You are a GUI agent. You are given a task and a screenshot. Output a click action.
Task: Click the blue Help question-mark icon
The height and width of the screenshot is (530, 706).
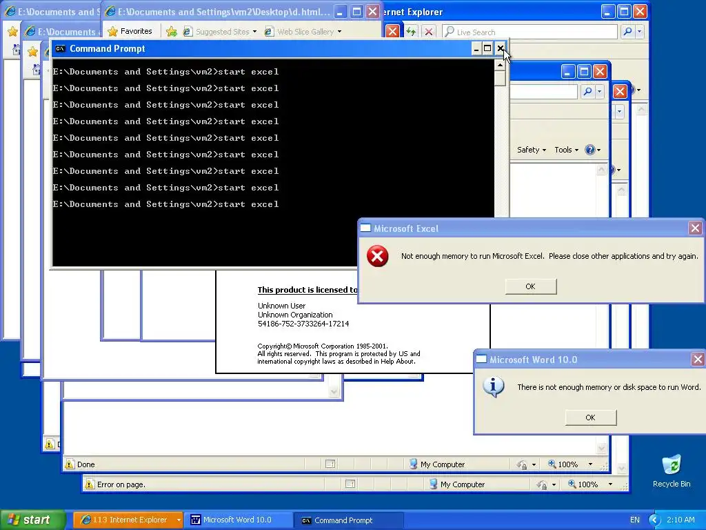coord(589,150)
